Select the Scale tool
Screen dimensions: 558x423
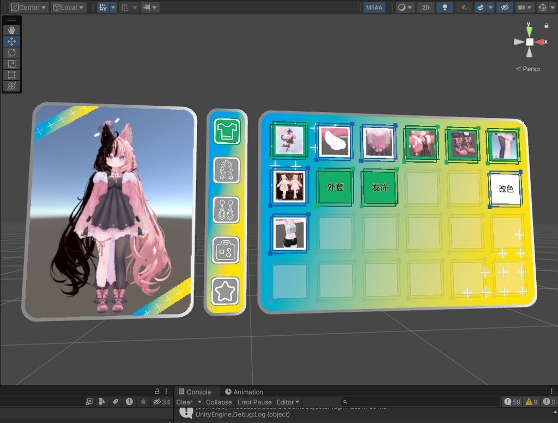tap(11, 64)
